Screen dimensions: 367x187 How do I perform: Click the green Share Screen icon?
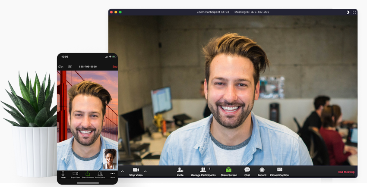[x=228, y=170]
